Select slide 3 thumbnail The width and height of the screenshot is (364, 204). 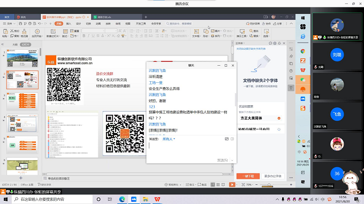click(x=22, y=101)
